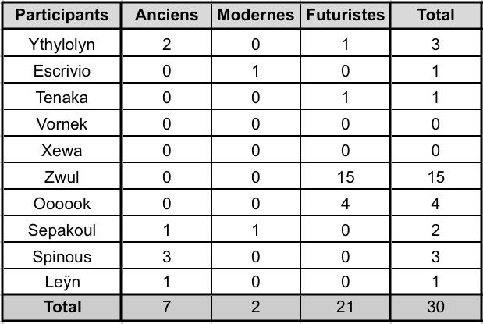
Task: Click the Sepakoul participant cell
Action: click(62, 230)
